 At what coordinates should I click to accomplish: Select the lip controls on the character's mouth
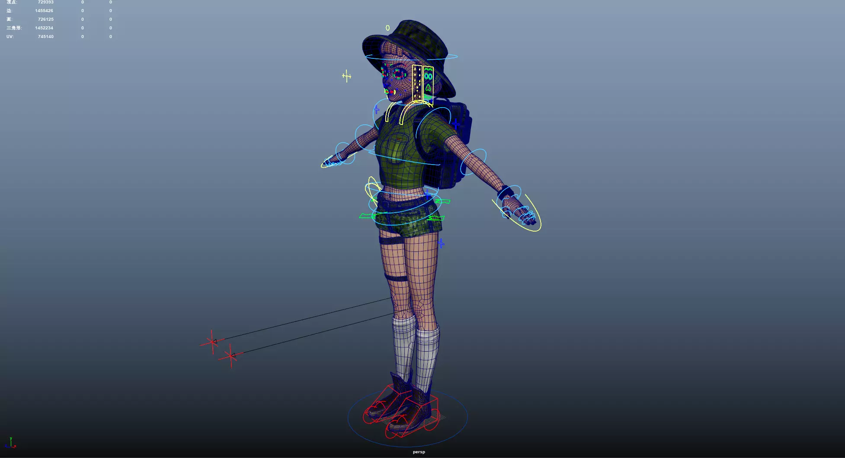tap(390, 92)
